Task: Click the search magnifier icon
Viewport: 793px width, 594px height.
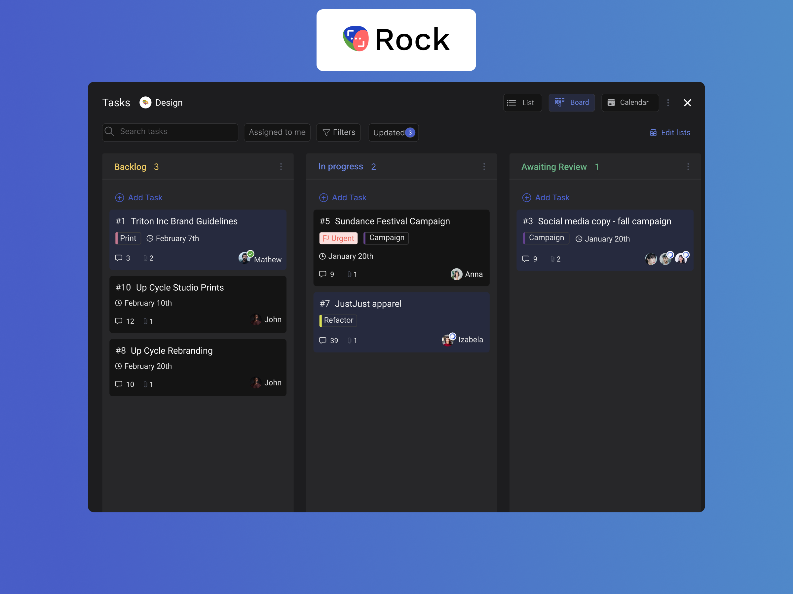Action: click(x=109, y=131)
